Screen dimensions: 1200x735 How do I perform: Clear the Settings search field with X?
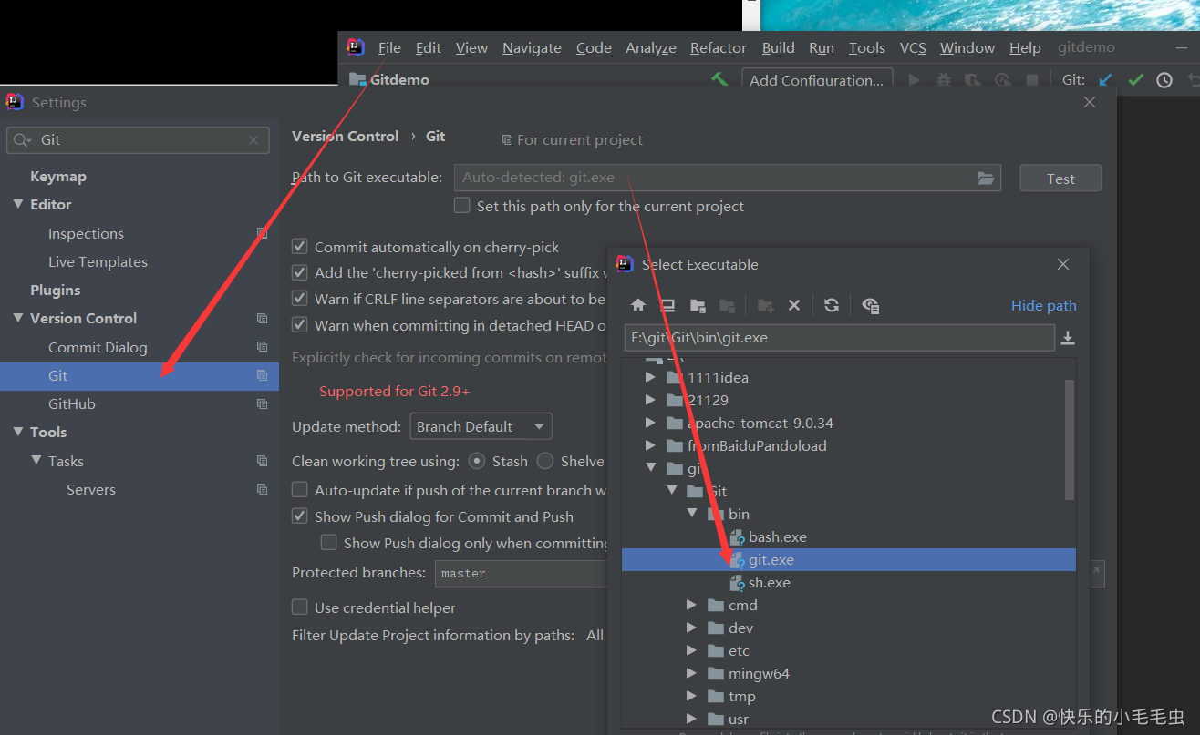253,140
